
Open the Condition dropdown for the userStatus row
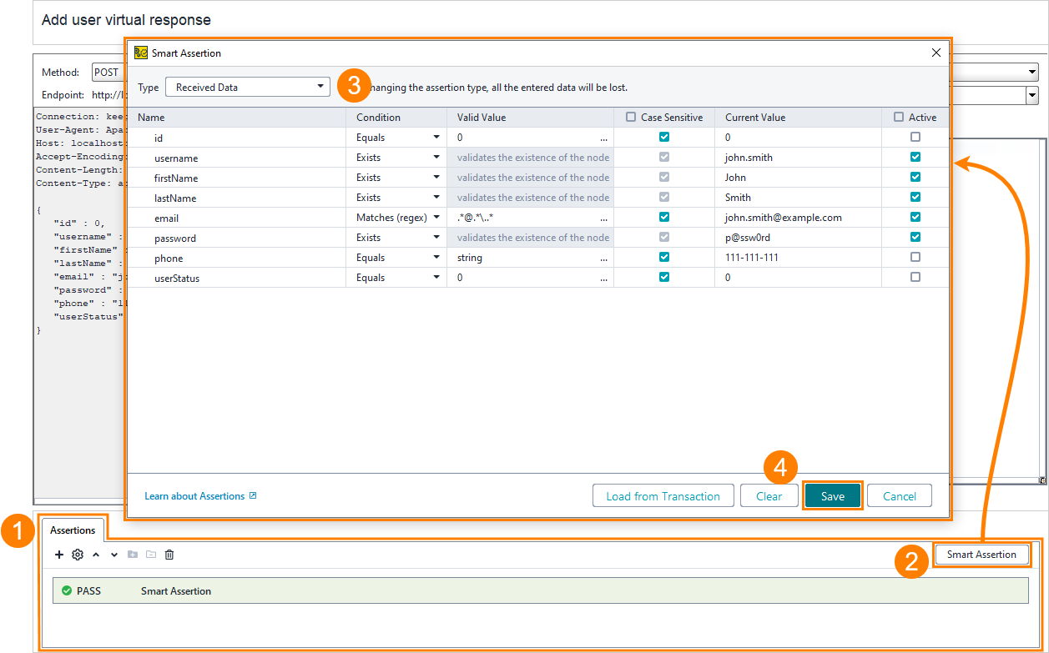click(x=436, y=278)
